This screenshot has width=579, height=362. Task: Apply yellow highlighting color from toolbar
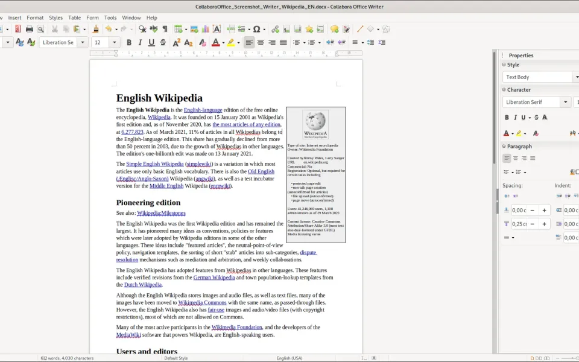[x=231, y=42]
